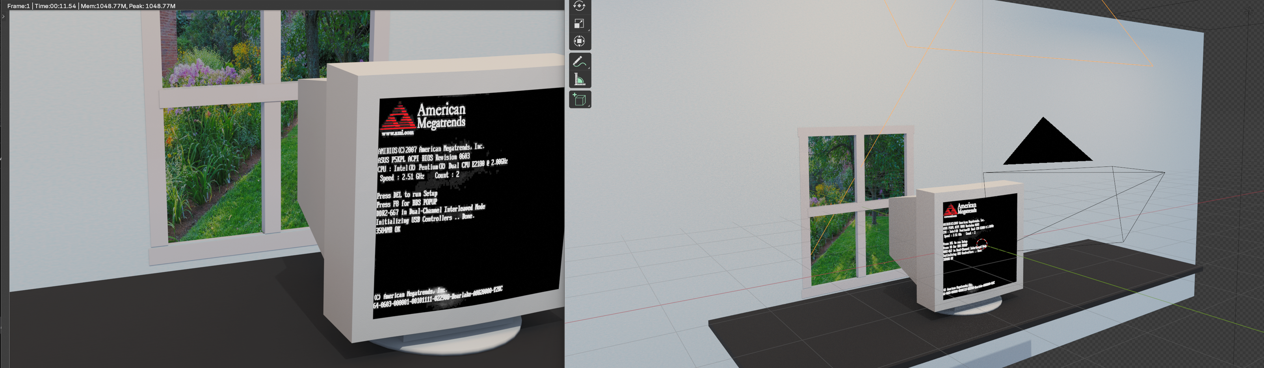Select the Add Cube tool
The width and height of the screenshot is (1264, 368).
580,100
